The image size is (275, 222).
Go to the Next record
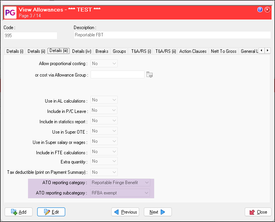coord(157,212)
